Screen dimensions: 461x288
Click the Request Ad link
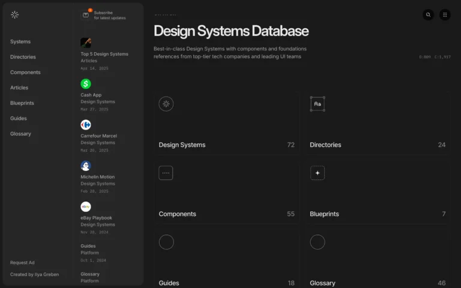coord(22,262)
